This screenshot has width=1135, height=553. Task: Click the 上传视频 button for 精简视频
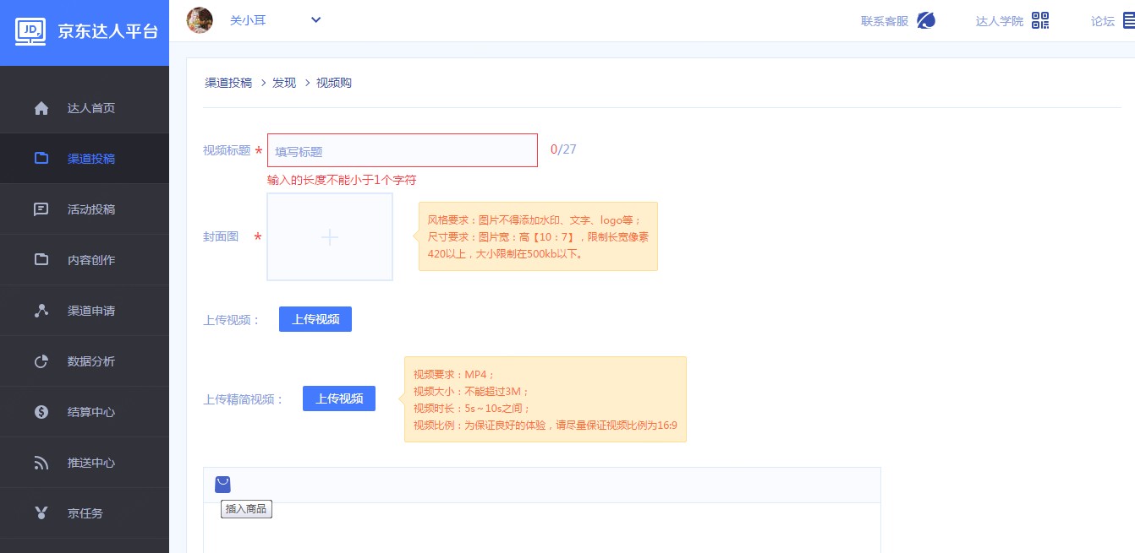click(x=339, y=398)
